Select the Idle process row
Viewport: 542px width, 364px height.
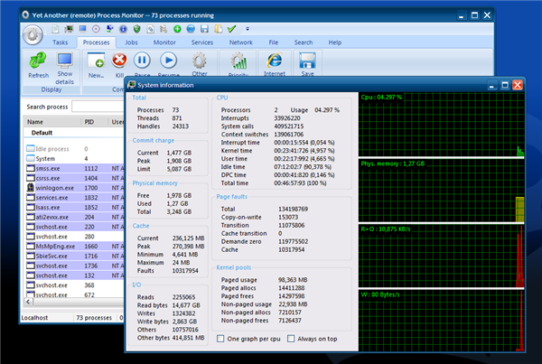pos(75,149)
